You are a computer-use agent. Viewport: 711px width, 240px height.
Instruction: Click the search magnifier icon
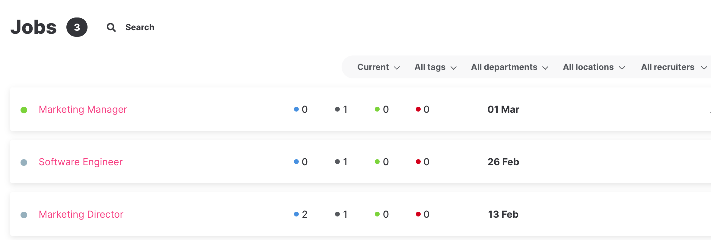pyautogui.click(x=111, y=27)
